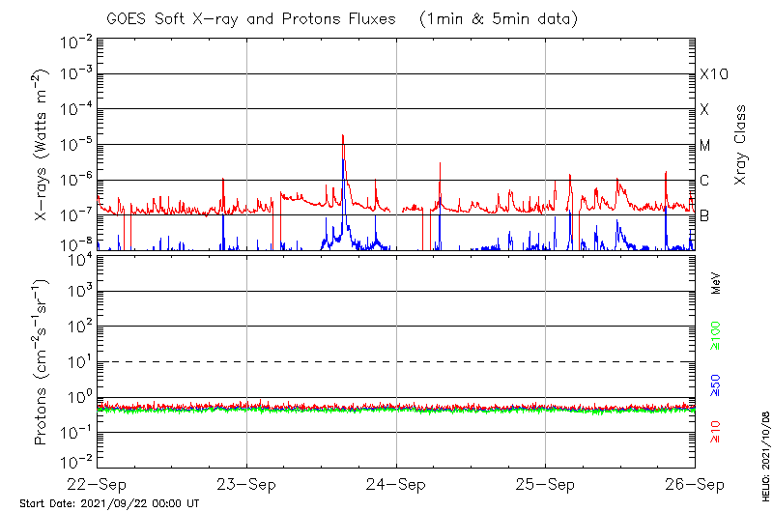This screenshot has width=773, height=512.
Task: Click the 'X-rays (Watts m-2)' axis title
Action: [43, 146]
